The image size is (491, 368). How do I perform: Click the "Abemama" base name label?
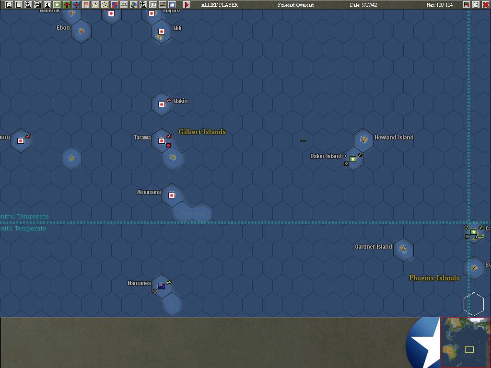[x=149, y=192]
